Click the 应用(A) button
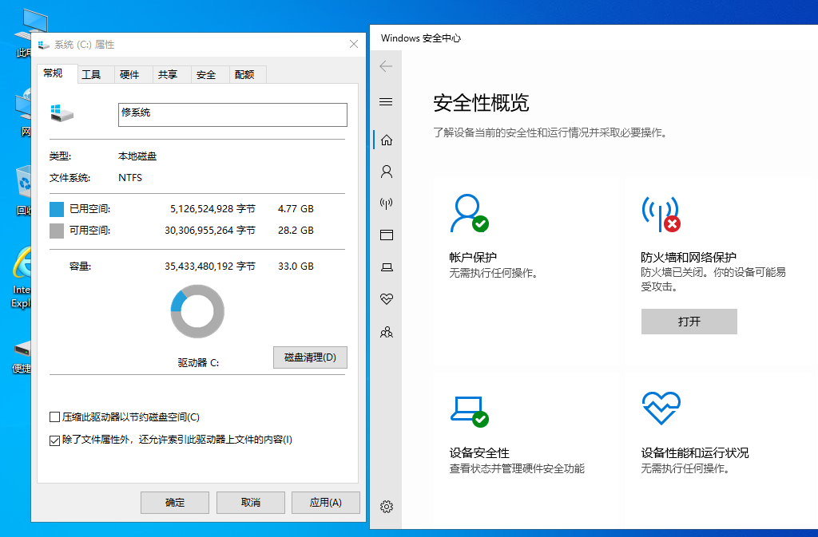The width and height of the screenshot is (818, 537). pos(326,503)
